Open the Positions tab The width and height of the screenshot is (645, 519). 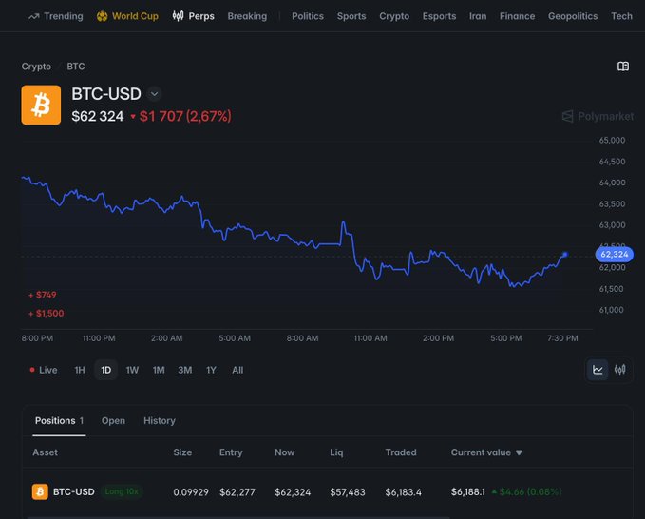[x=59, y=421]
